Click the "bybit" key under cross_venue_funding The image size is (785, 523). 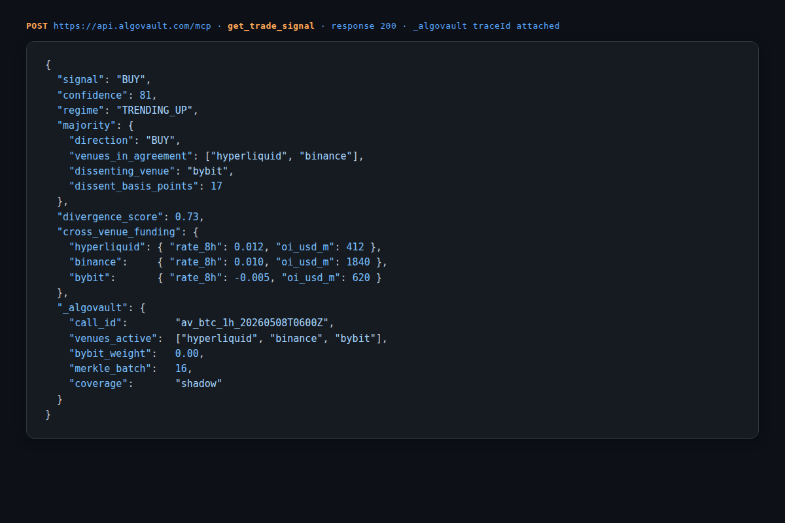[90, 277]
